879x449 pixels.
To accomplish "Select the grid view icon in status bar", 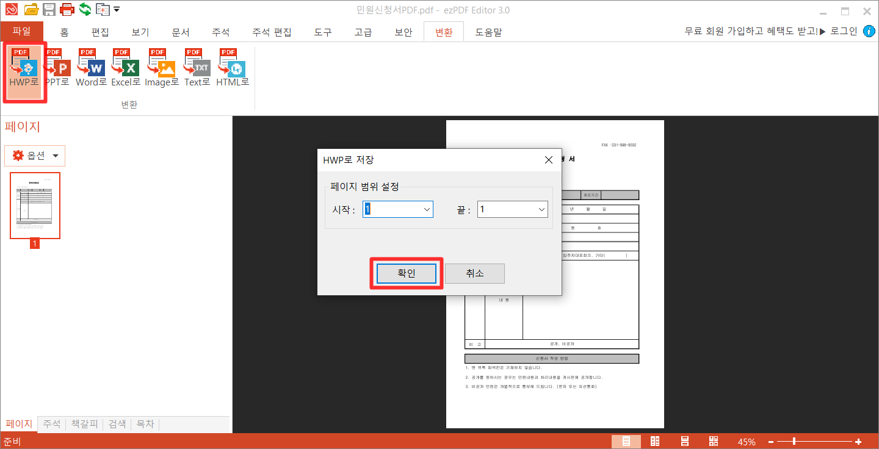I will coord(713,442).
